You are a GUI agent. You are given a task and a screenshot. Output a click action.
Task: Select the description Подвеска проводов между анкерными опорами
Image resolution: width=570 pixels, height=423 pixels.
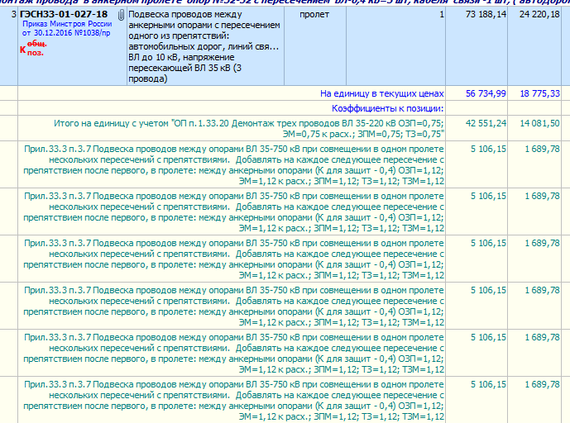[x=204, y=46]
